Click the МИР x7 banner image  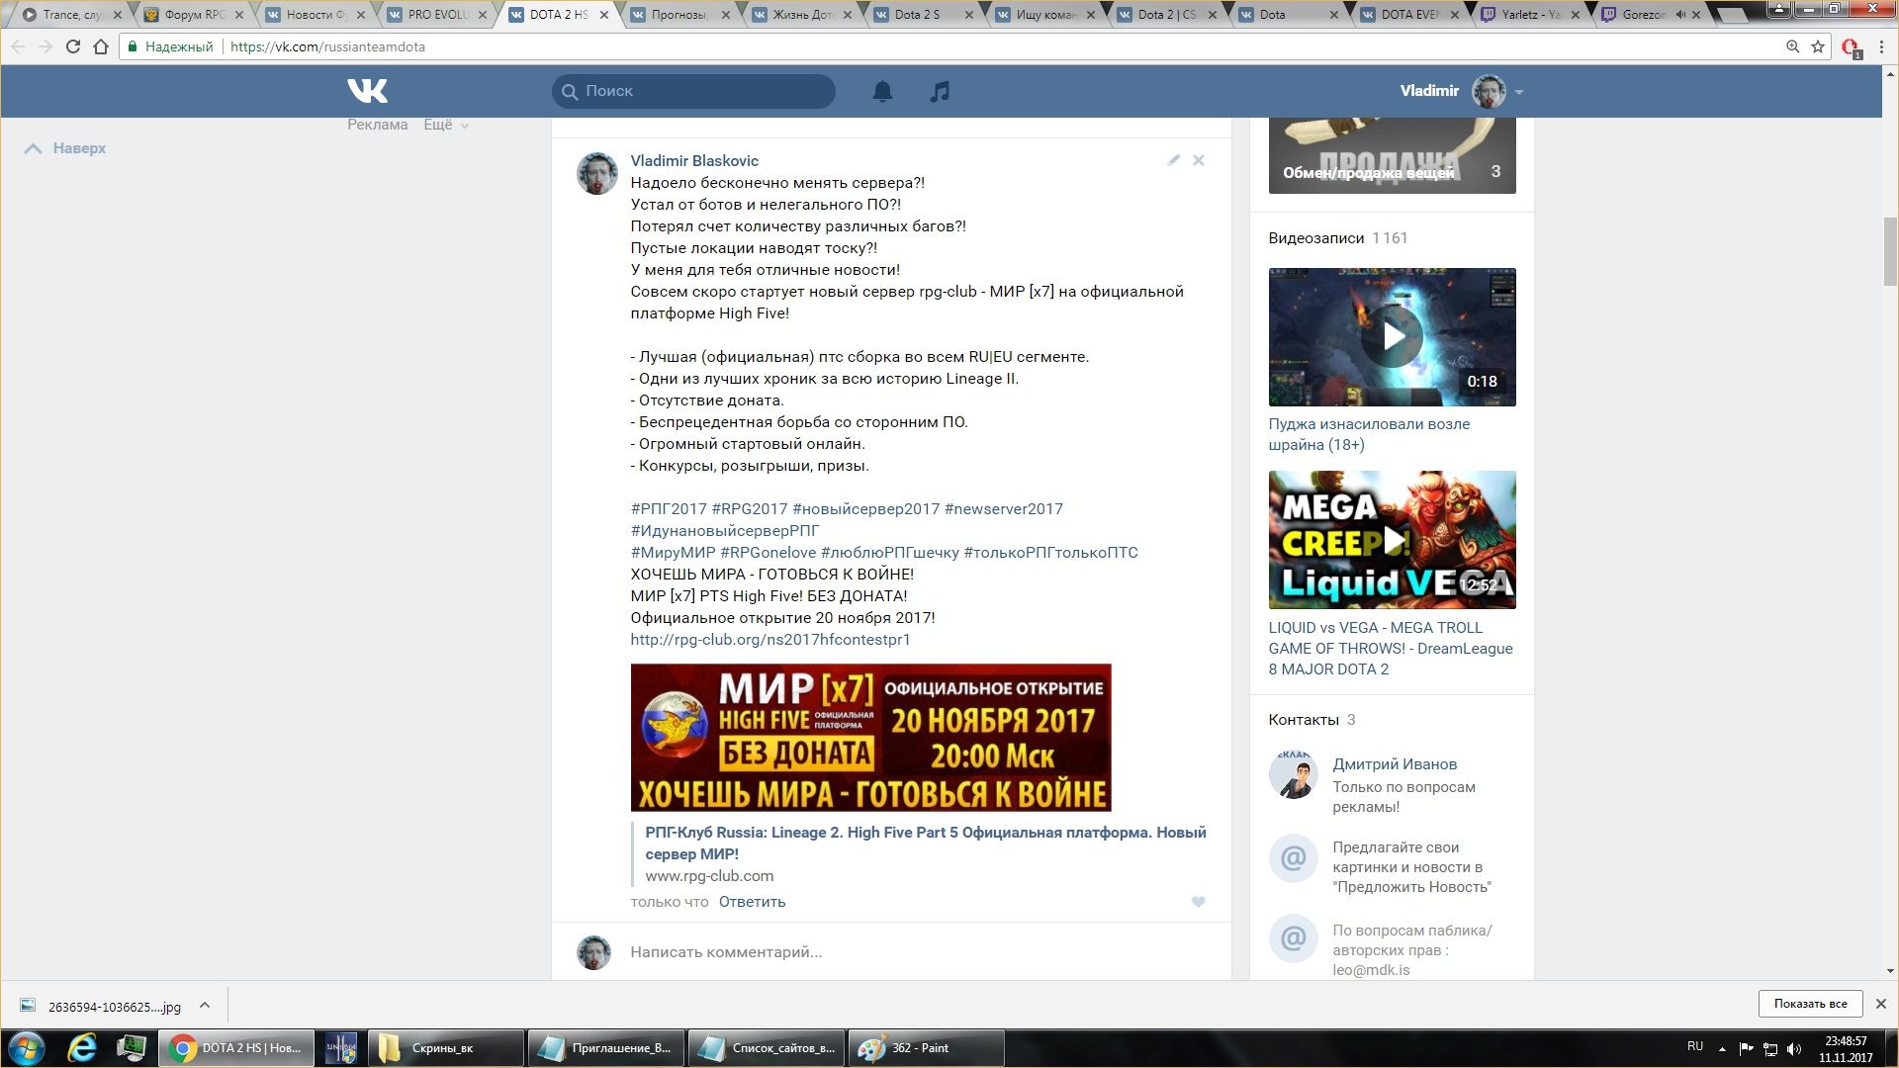tap(870, 738)
